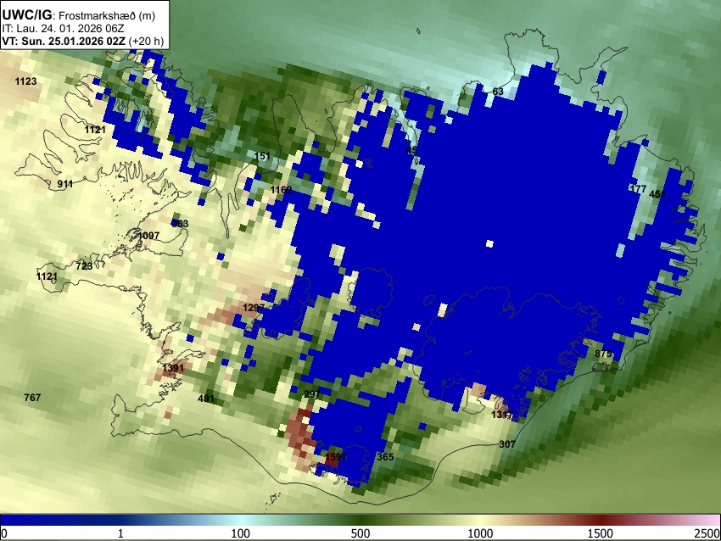Pick the dark red legend color near 1500
Screen dimensions: 721x541
(601, 520)
